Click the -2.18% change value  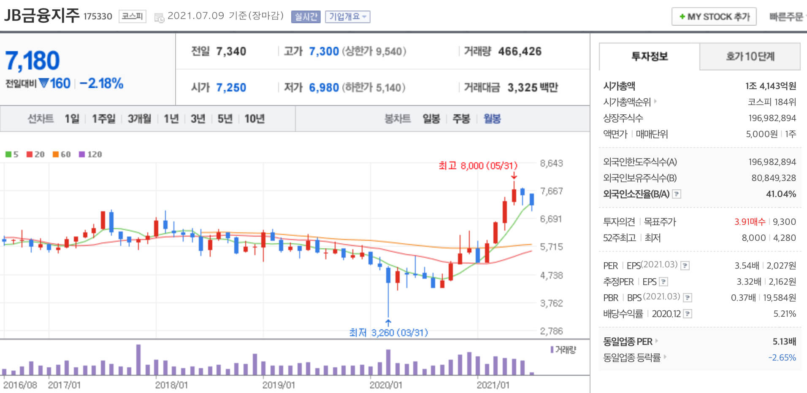point(101,83)
